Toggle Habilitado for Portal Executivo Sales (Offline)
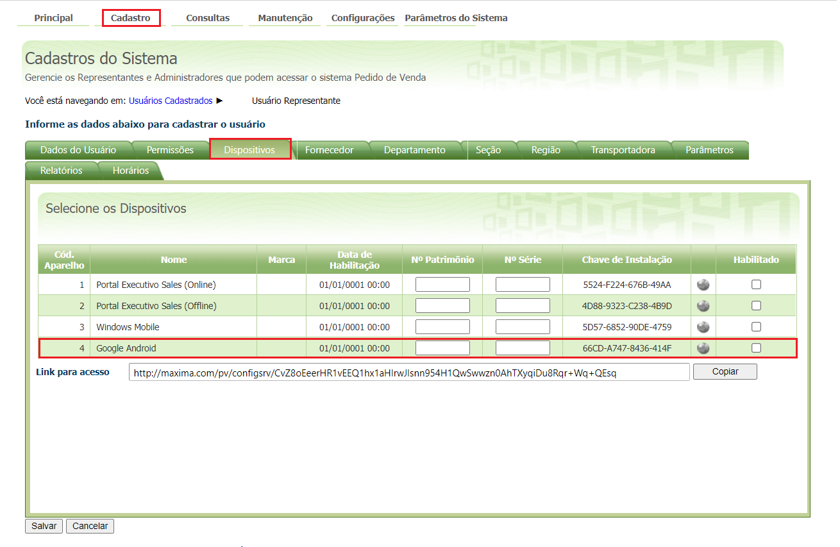 tap(756, 306)
